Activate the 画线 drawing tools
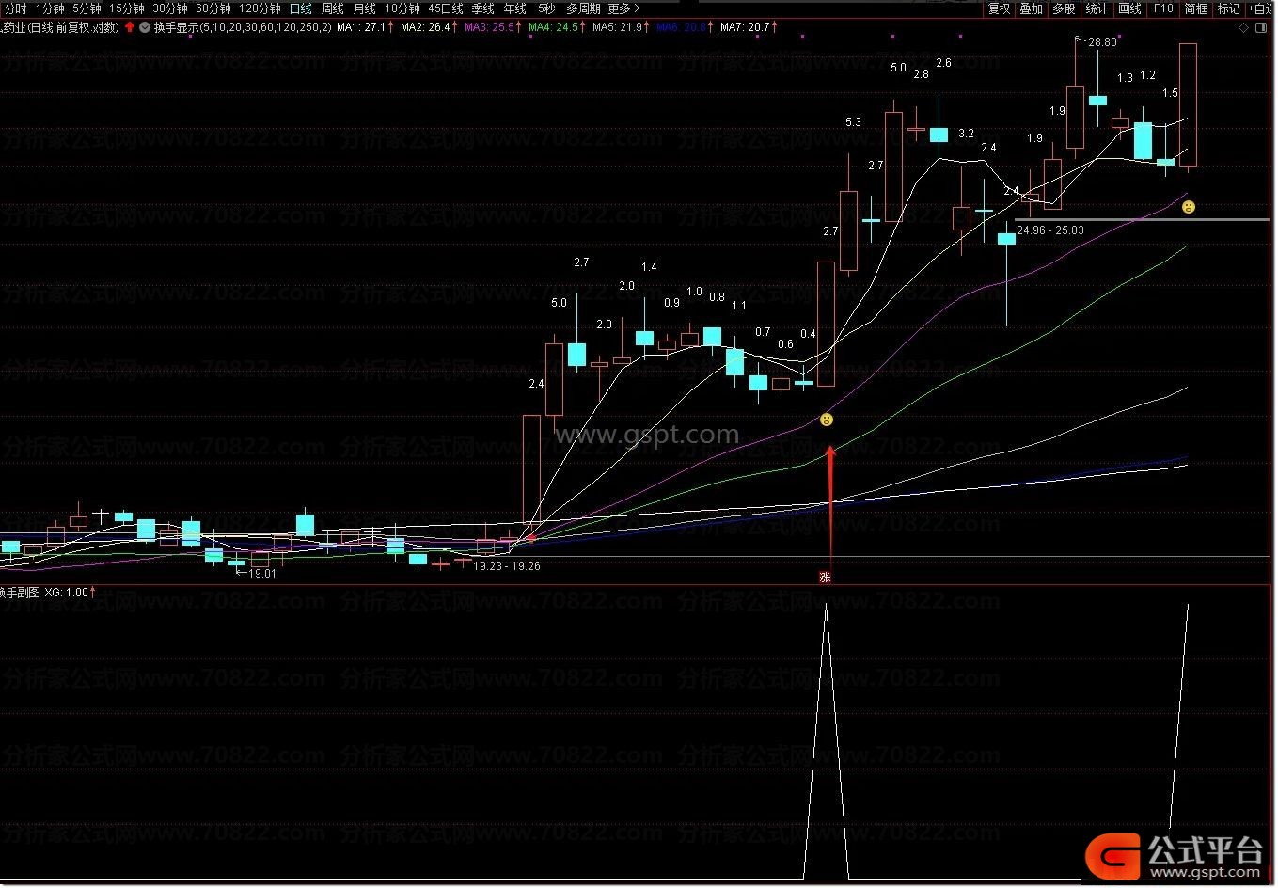1278x888 pixels. [x=1129, y=8]
